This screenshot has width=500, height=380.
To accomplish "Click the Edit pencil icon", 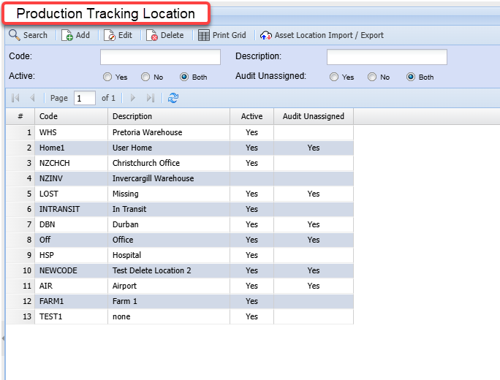I will tap(110, 35).
